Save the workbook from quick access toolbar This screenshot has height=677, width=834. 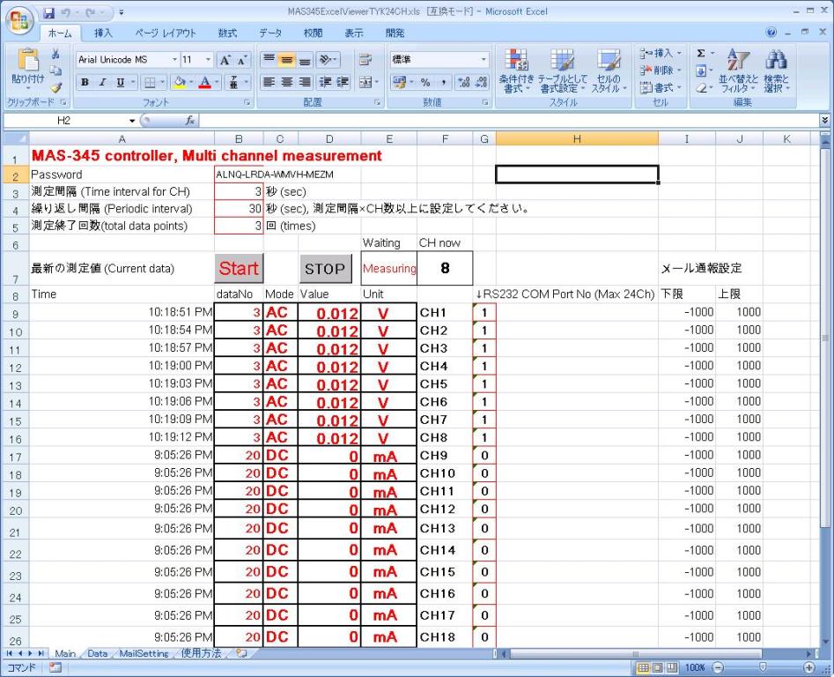tap(49, 12)
